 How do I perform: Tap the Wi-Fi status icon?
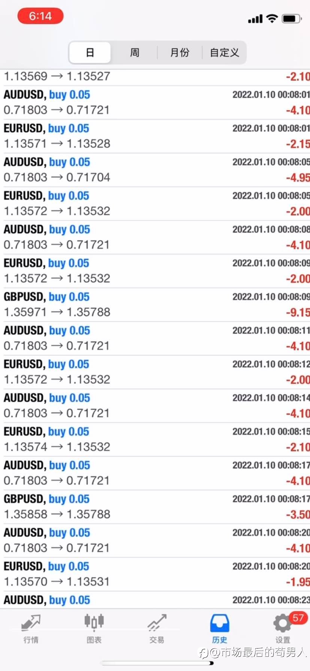tap(272, 18)
